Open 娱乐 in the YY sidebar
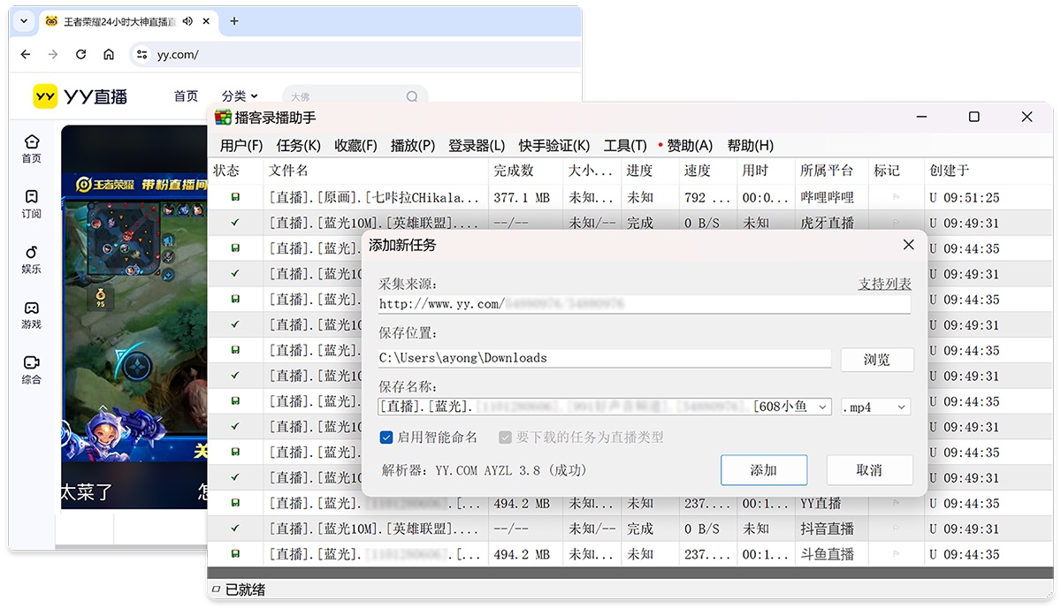 32,260
